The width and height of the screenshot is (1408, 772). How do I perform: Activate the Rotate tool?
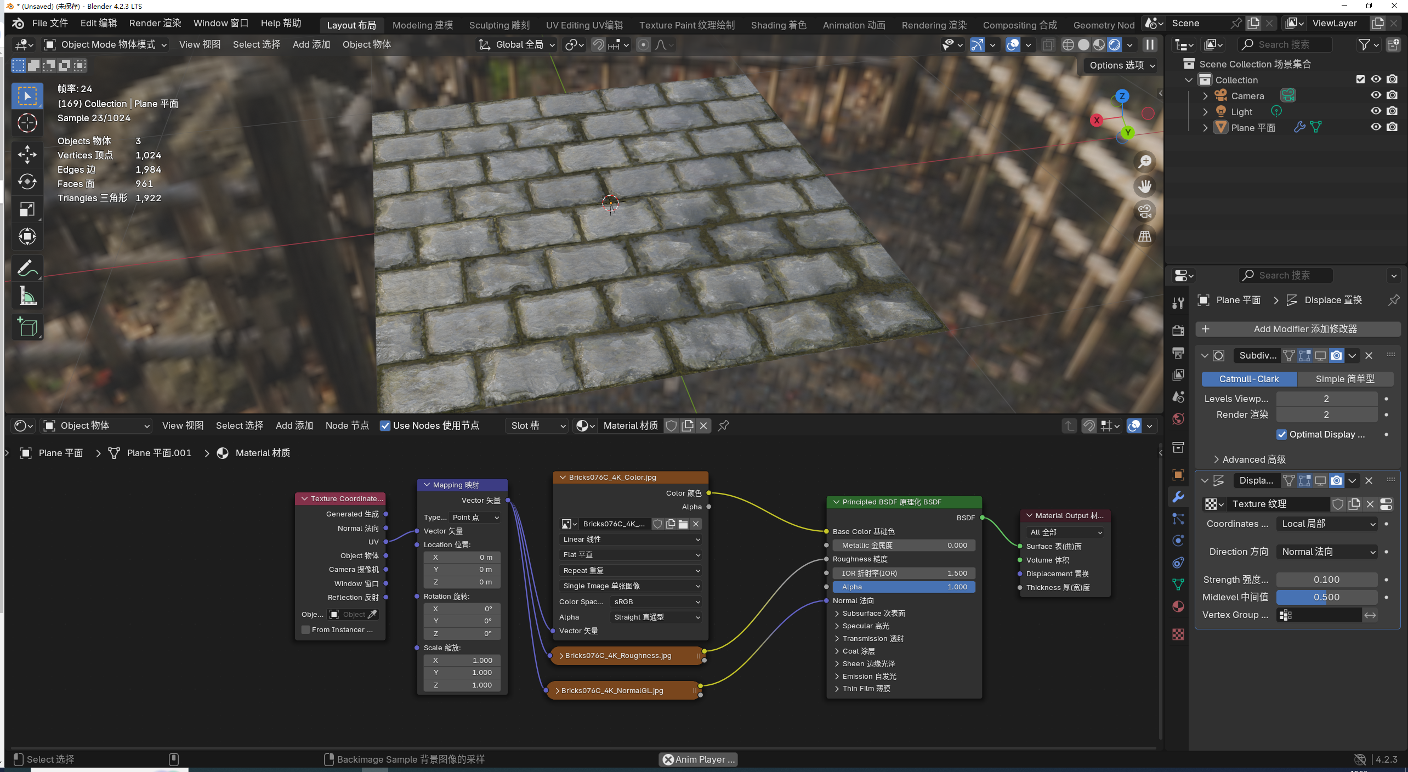click(x=27, y=181)
